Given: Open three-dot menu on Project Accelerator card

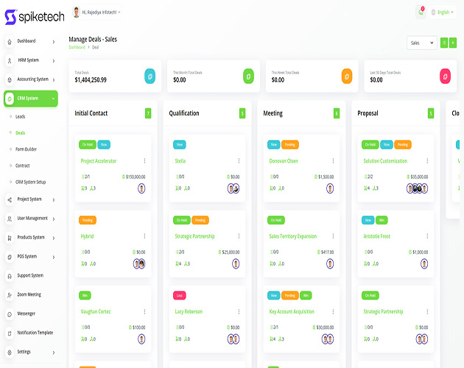Looking at the screenshot, I should point(144,161).
